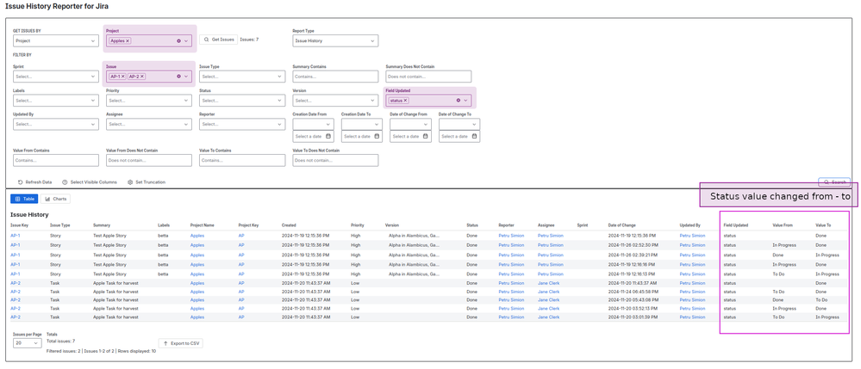Screen dimensions: 861x369
Task: Open the dropdown above Date of Change To date
Action: click(459, 125)
